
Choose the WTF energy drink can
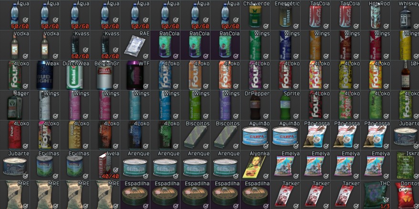135,75
